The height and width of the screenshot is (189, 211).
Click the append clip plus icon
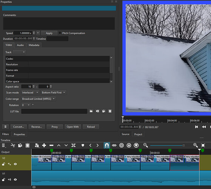(44, 146)
